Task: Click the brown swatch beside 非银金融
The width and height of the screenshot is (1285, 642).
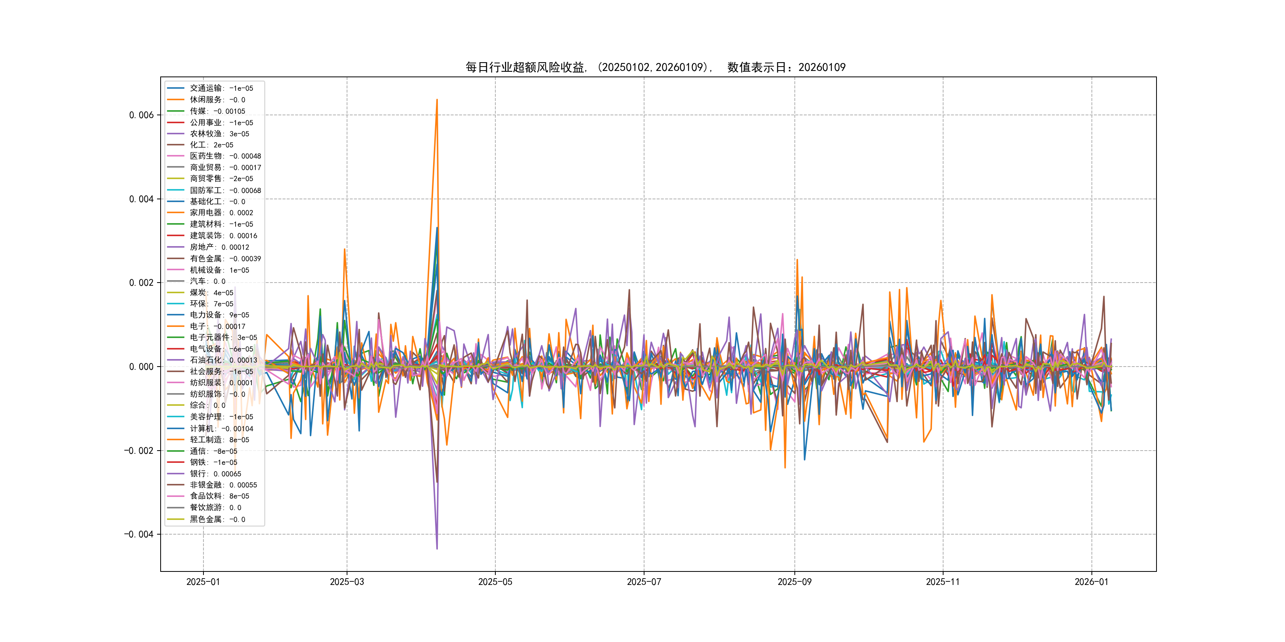Action: pos(176,485)
